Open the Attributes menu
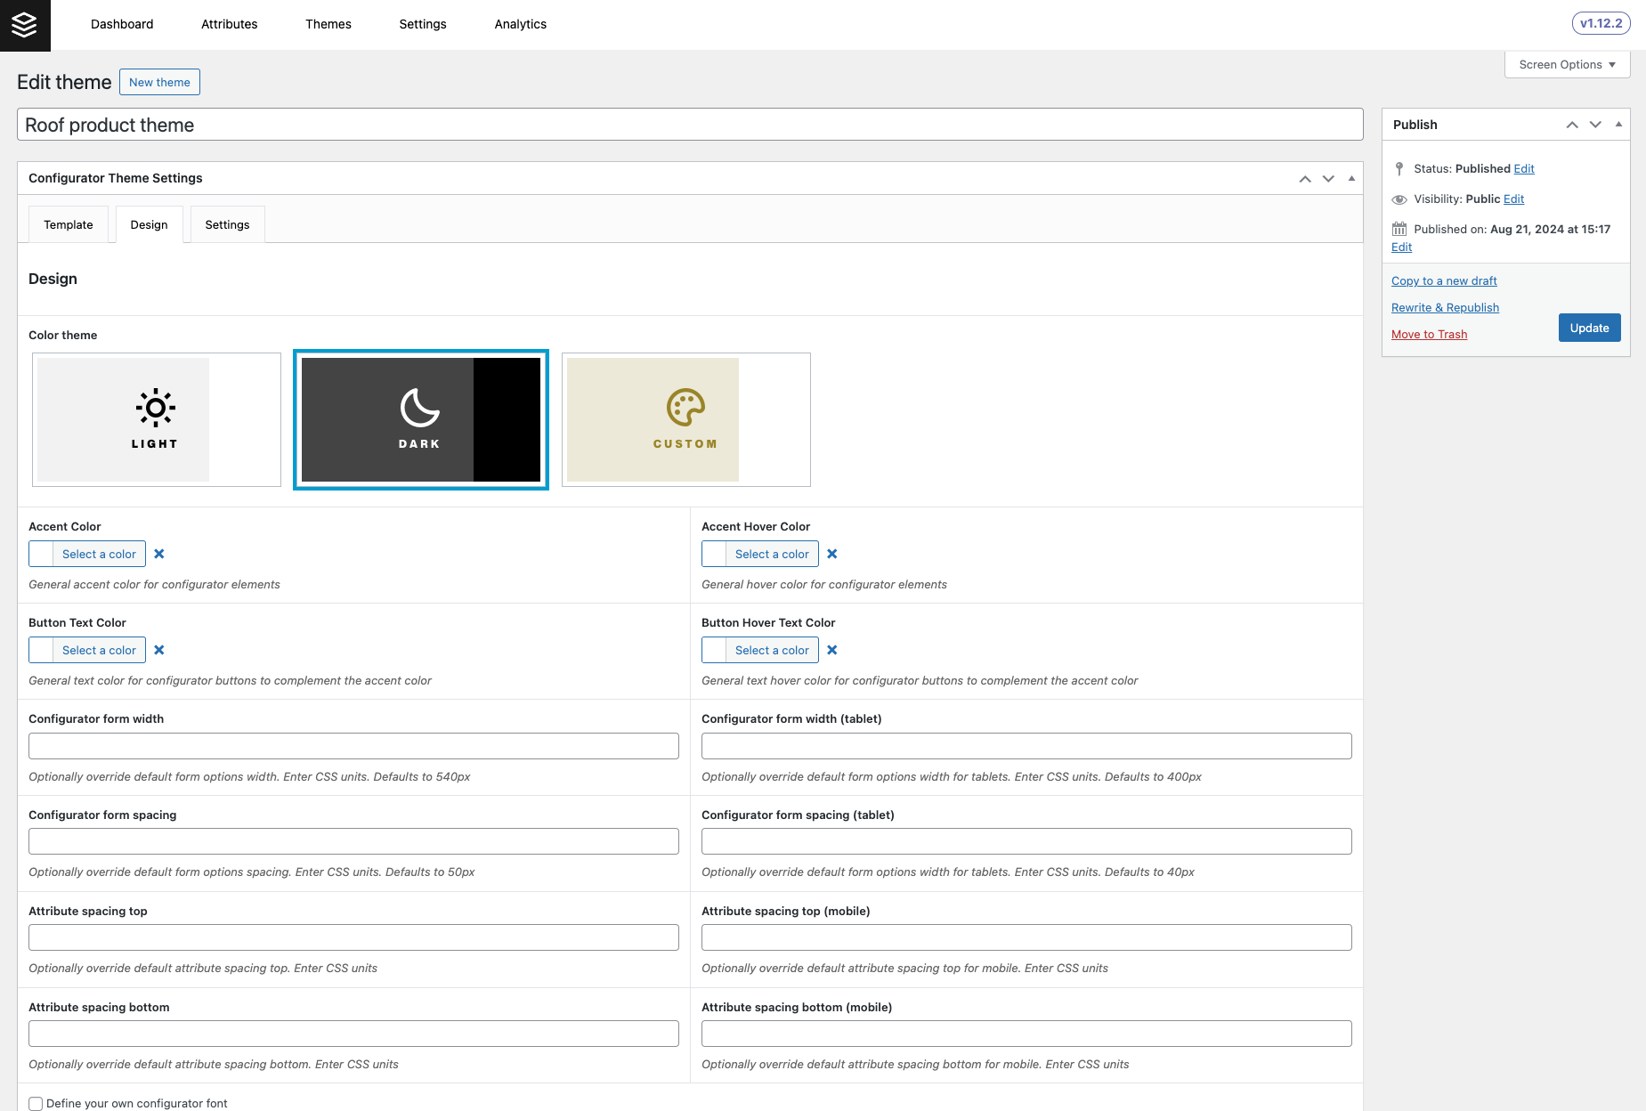 click(229, 24)
